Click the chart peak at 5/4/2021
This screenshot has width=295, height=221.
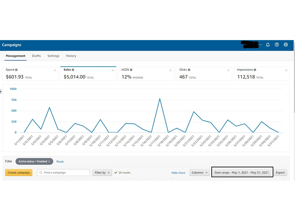[50, 108]
